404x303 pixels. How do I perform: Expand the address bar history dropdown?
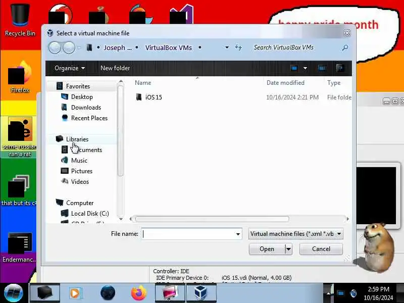point(227,47)
